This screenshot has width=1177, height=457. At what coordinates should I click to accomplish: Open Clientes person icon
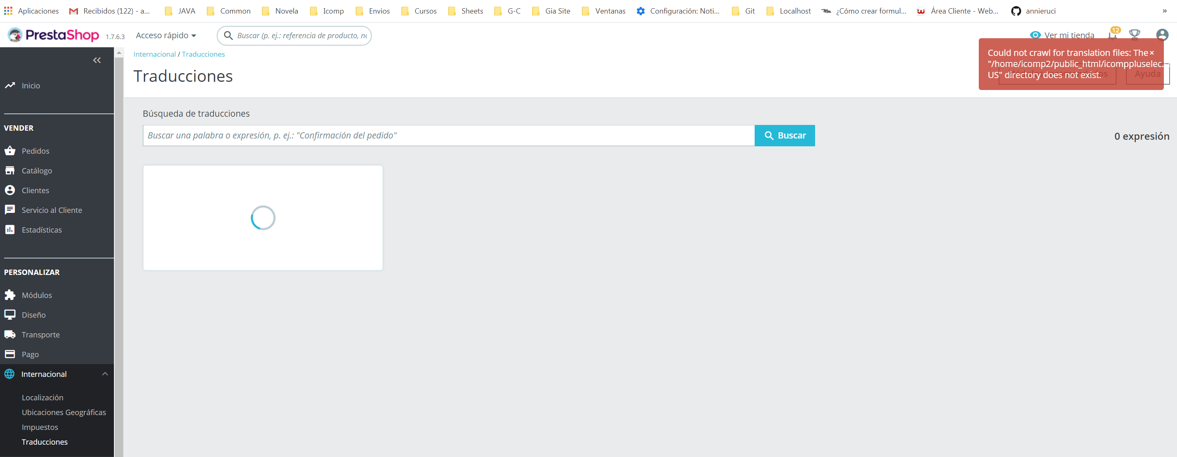pyautogui.click(x=9, y=190)
